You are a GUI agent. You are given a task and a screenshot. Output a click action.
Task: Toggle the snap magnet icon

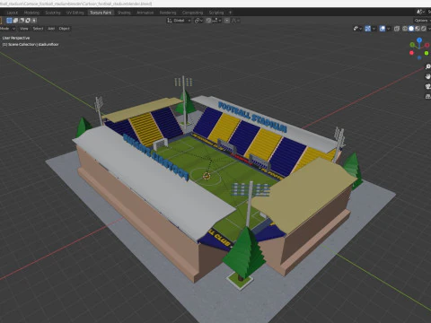pyautogui.click(x=208, y=21)
